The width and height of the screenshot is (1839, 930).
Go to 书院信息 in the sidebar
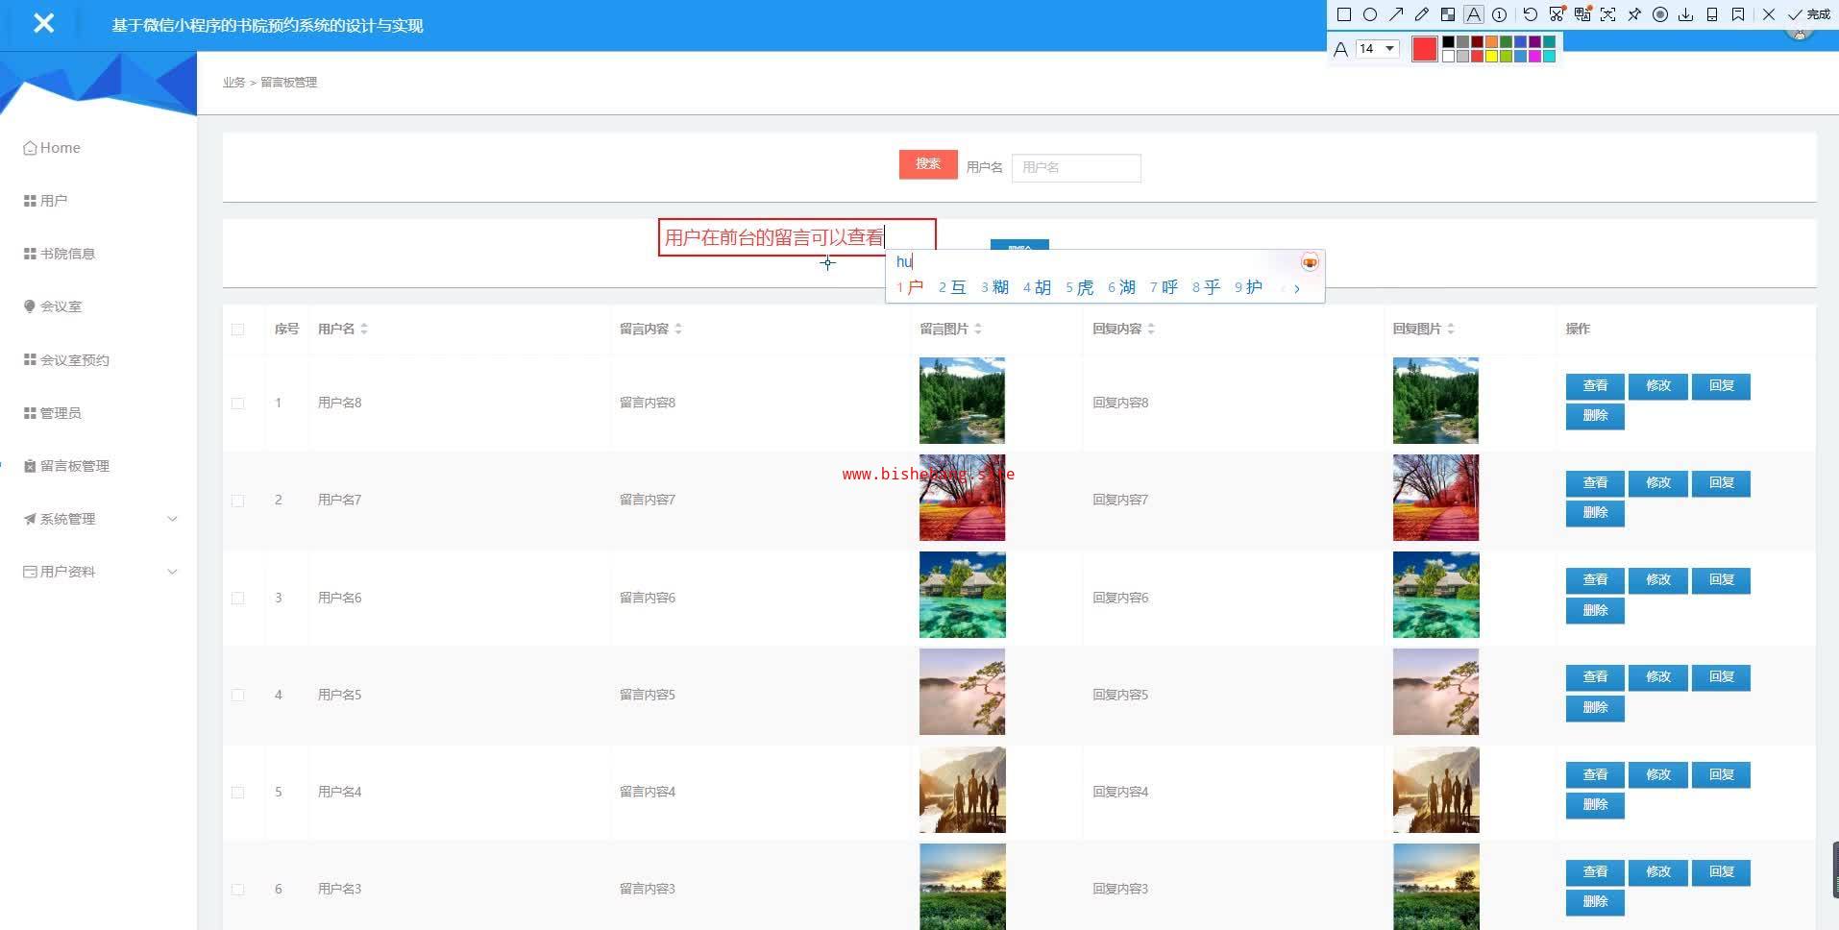pyautogui.click(x=67, y=254)
